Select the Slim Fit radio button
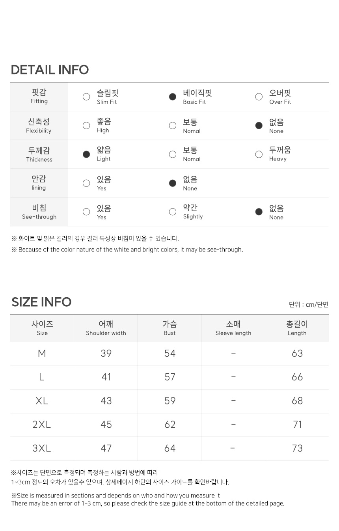This screenshot has width=339, height=531. click(x=86, y=97)
